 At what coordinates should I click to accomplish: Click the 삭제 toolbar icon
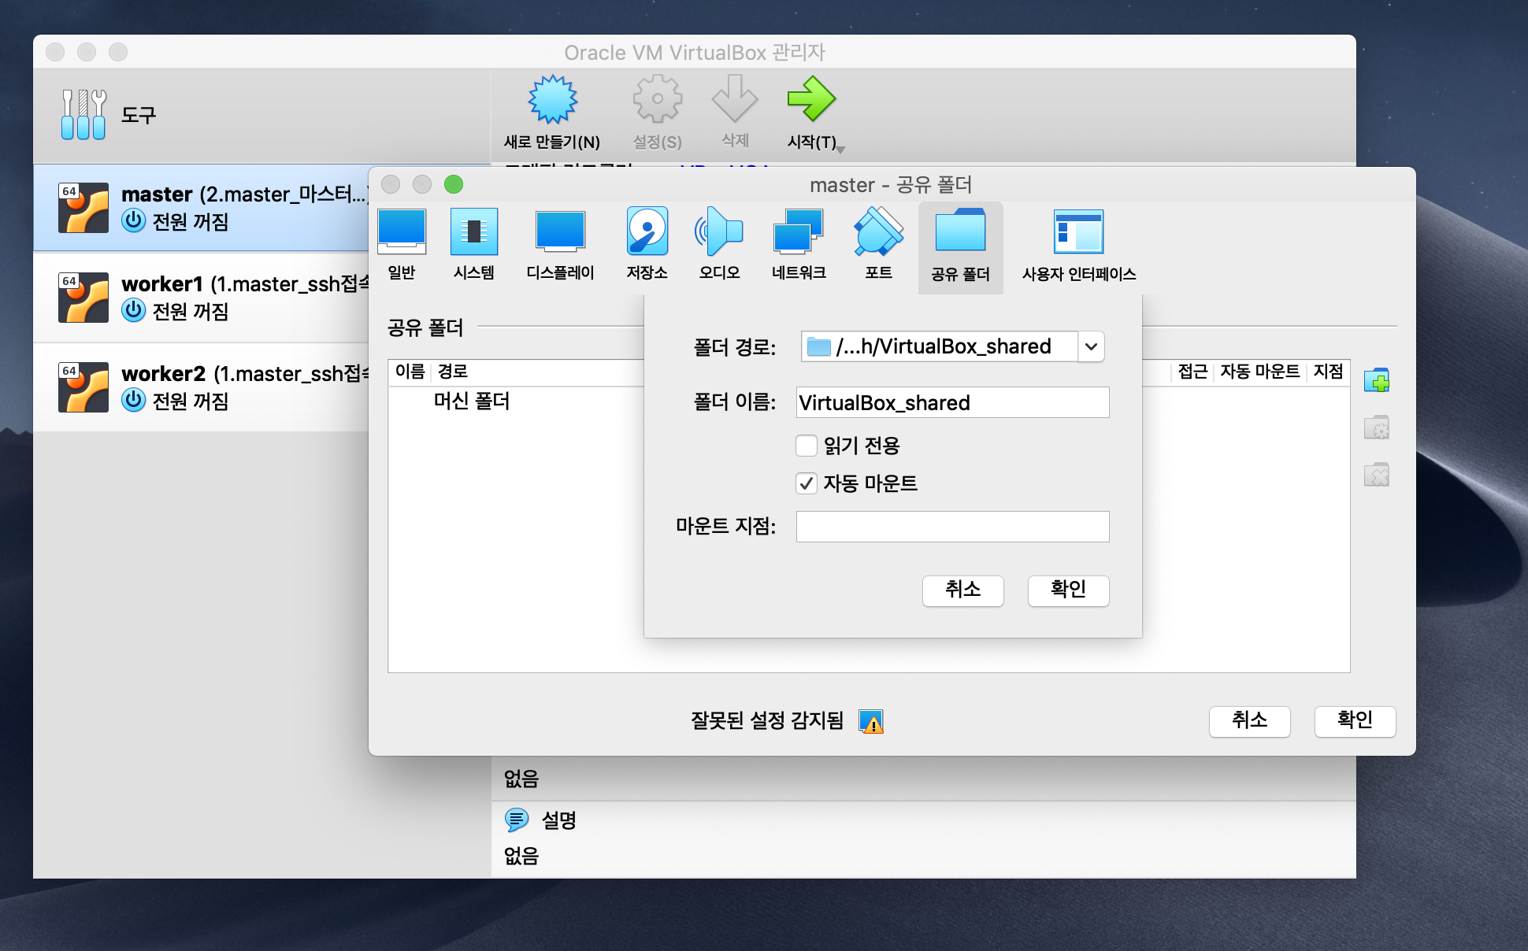(734, 99)
